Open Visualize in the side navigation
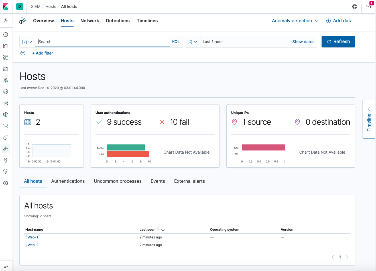 pos(6,46)
